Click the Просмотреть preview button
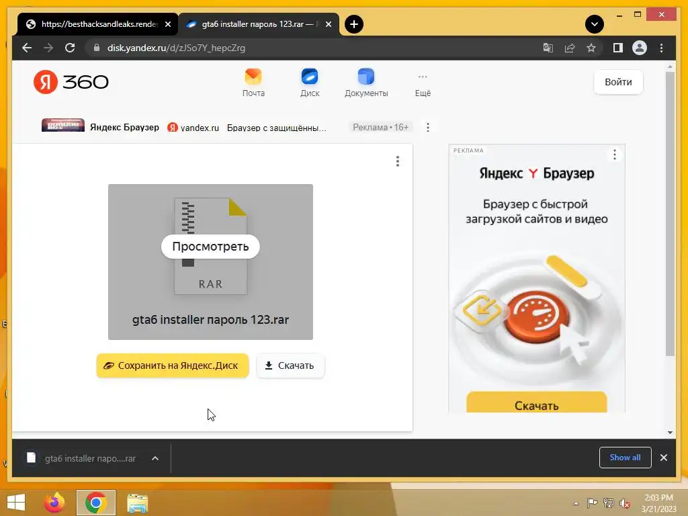This screenshot has height=516, width=688. pos(210,246)
